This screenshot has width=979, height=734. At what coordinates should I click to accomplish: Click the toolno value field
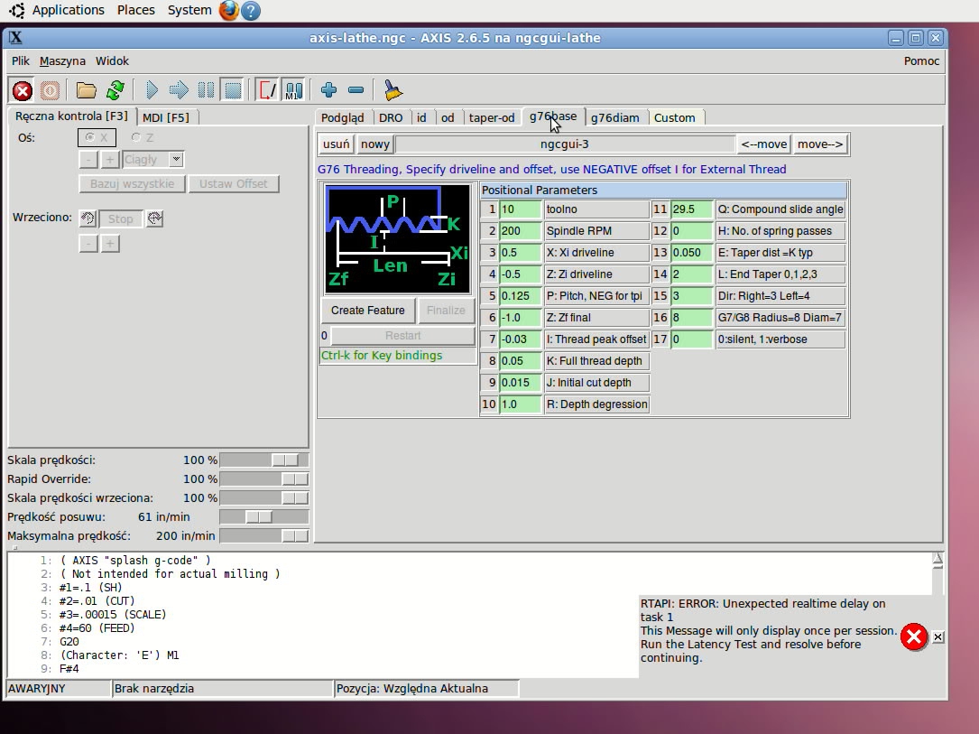click(520, 209)
